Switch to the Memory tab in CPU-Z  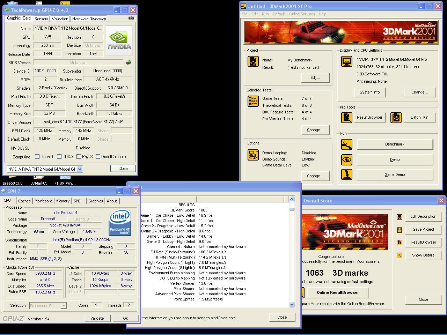point(63,201)
